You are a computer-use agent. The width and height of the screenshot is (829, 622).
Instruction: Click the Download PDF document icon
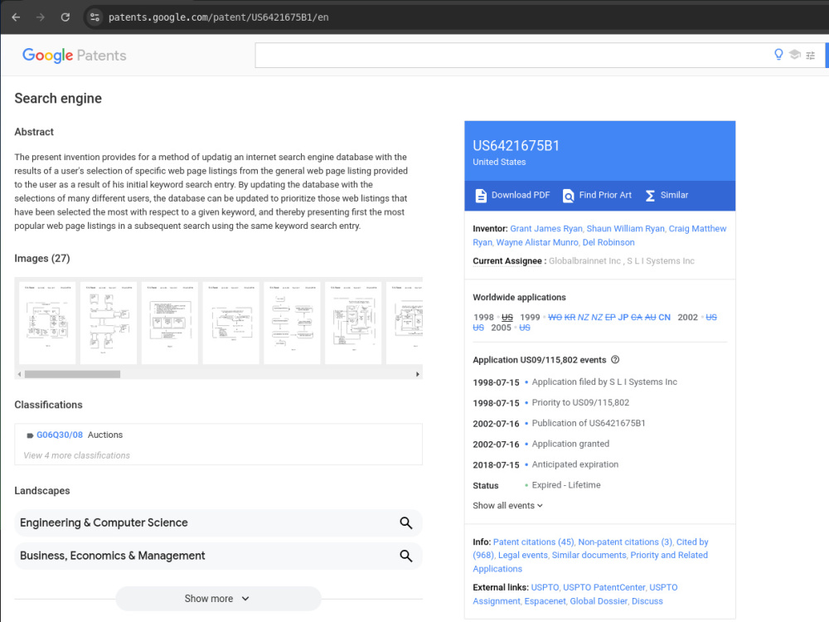[481, 196]
